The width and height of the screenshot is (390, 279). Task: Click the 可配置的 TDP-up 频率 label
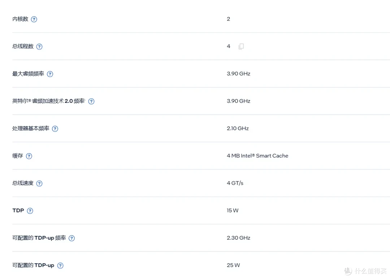coord(39,238)
